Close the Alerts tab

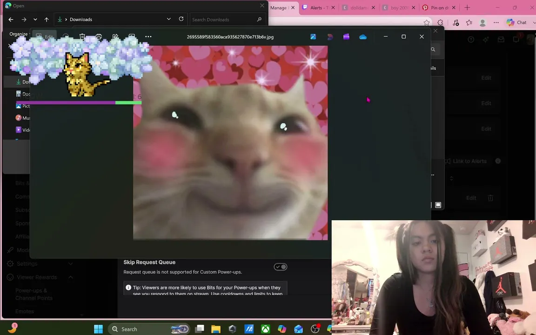tap(333, 7)
